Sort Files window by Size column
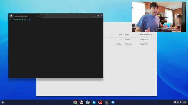This screenshot has height=105, width=188. (x=120, y=35)
